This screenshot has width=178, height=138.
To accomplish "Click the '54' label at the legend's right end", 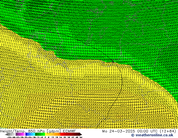I will (x=81, y=137).
